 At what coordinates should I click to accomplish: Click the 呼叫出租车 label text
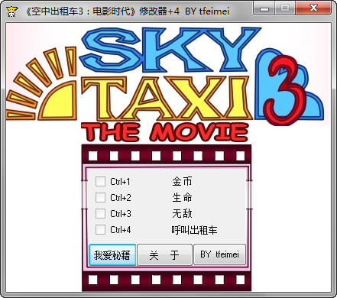[x=194, y=230]
